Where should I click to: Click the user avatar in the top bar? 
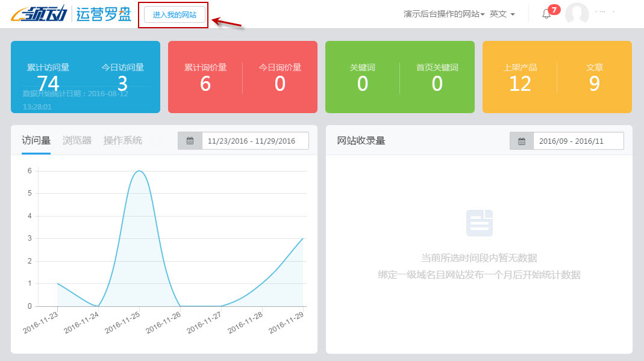tap(577, 13)
